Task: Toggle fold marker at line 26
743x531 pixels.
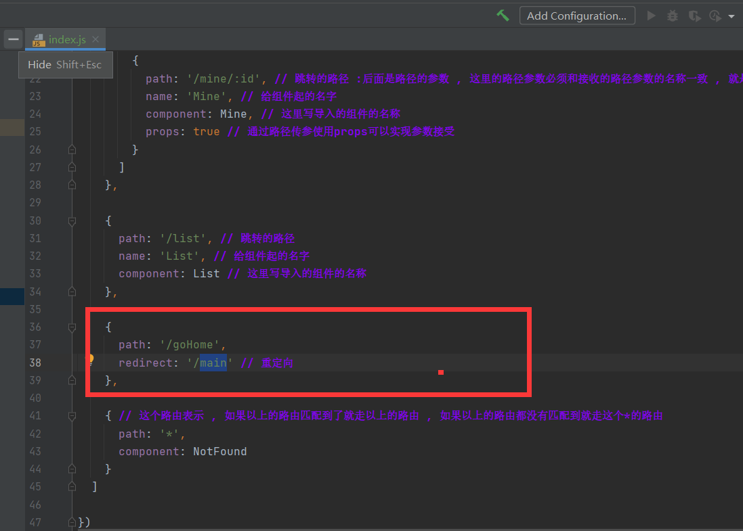Action: pyautogui.click(x=72, y=149)
